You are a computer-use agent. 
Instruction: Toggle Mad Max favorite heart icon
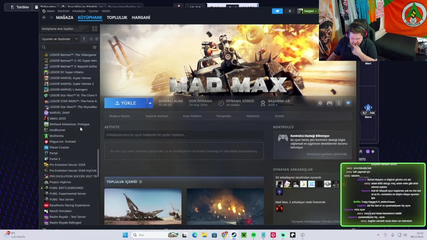[x=348, y=103]
